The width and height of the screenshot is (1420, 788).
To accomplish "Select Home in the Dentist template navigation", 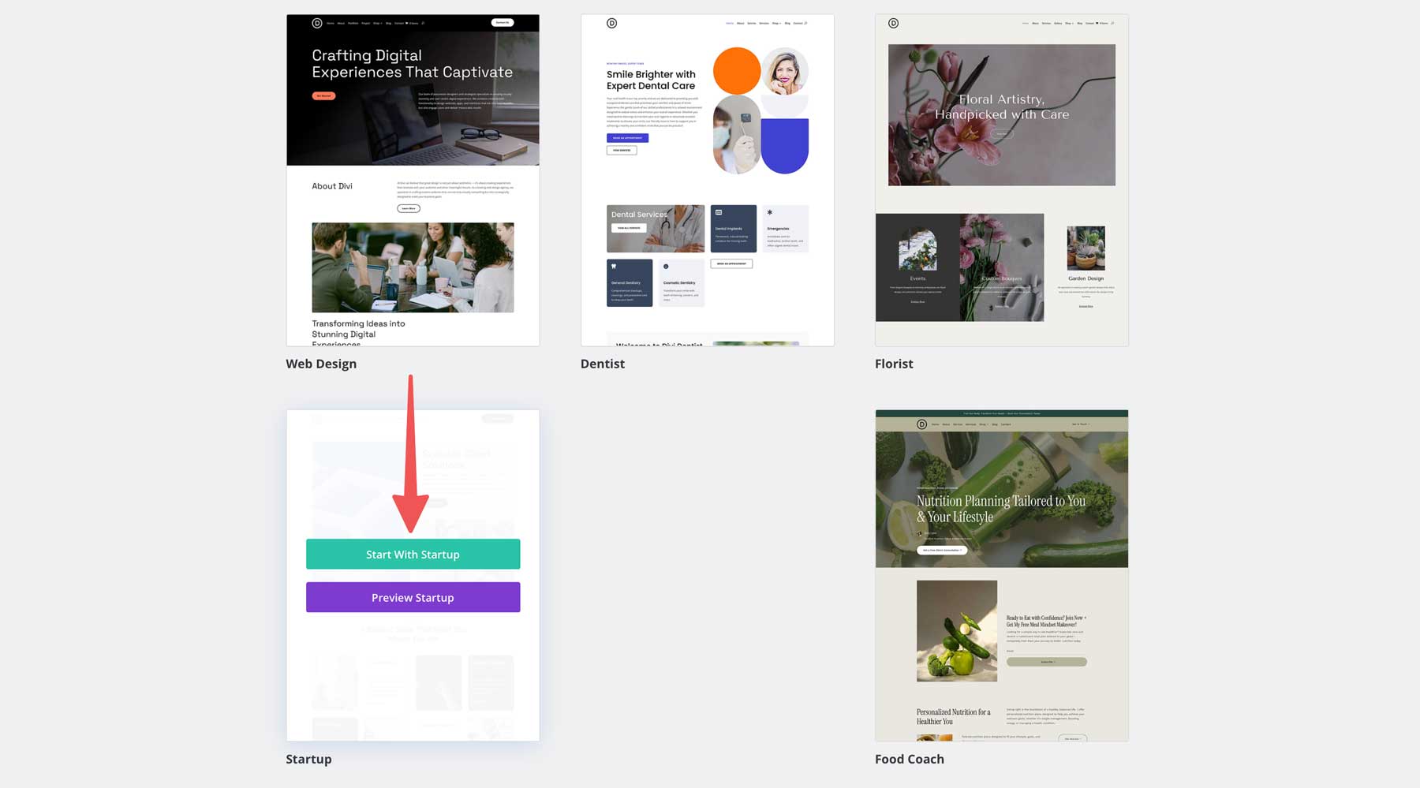I will tap(730, 23).
